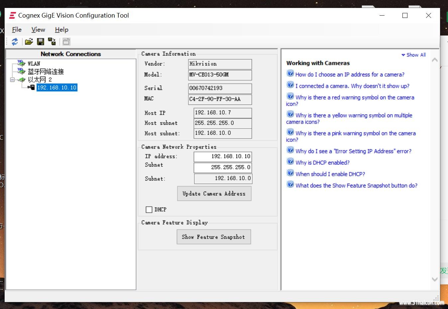This screenshot has height=309, width=448.
Task: Click the host subnet field 192.168.10.0
Action: (x=223, y=133)
